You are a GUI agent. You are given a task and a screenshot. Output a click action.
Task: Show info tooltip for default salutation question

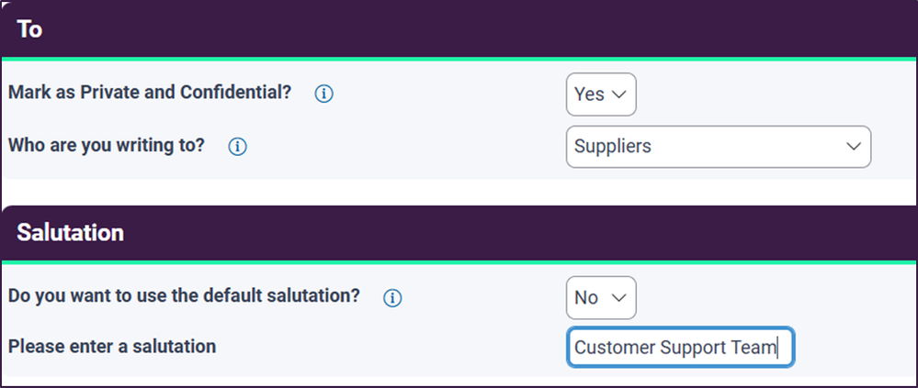pos(392,298)
